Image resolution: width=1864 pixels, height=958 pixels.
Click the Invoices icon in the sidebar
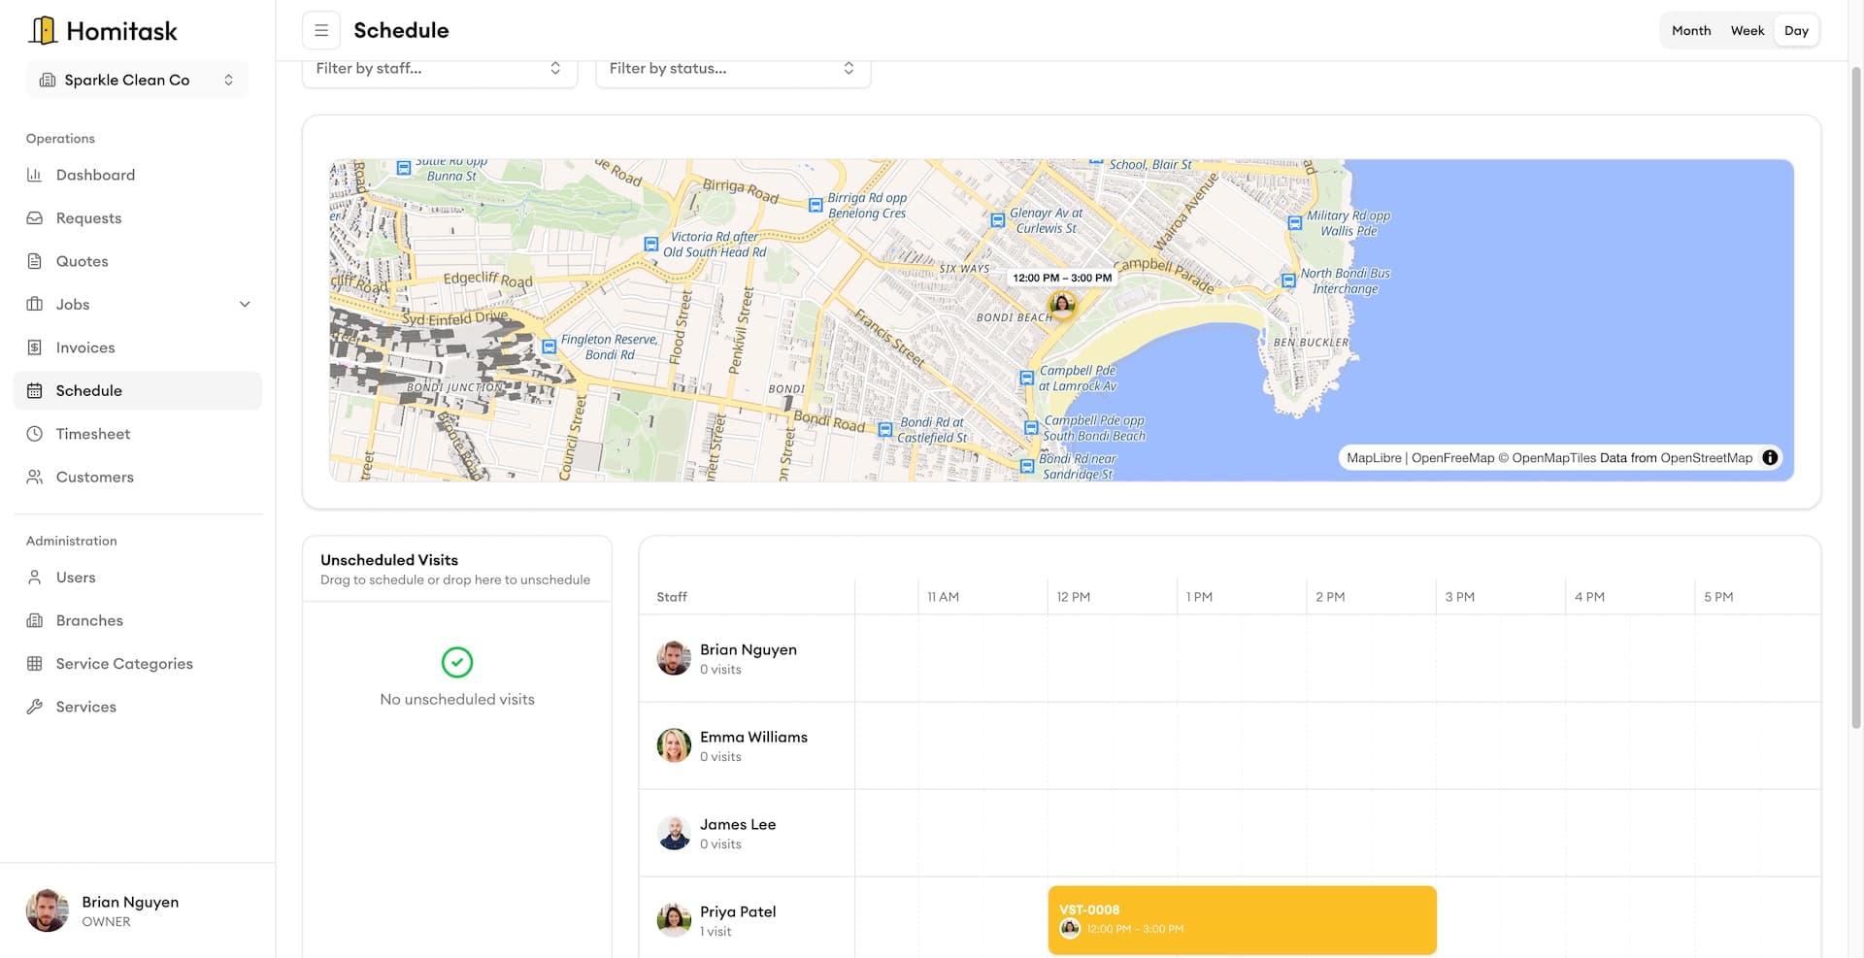36,347
